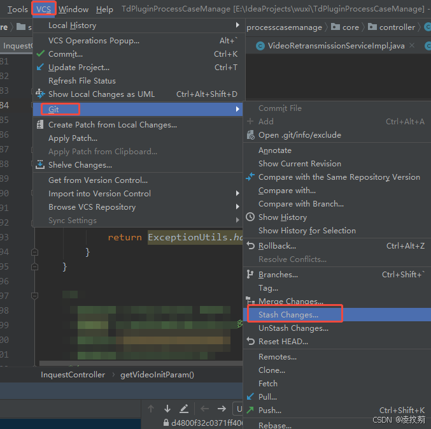Click the Pull arrow icon
Viewport: 431px width, 429px height.
[250, 396]
